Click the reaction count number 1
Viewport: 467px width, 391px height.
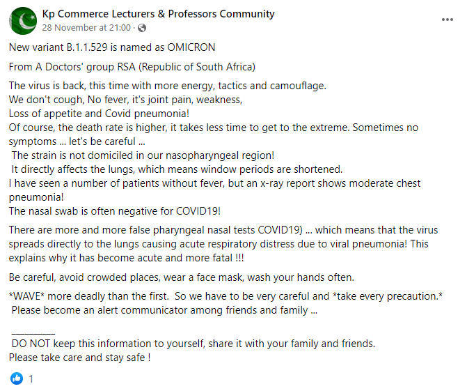(x=31, y=379)
